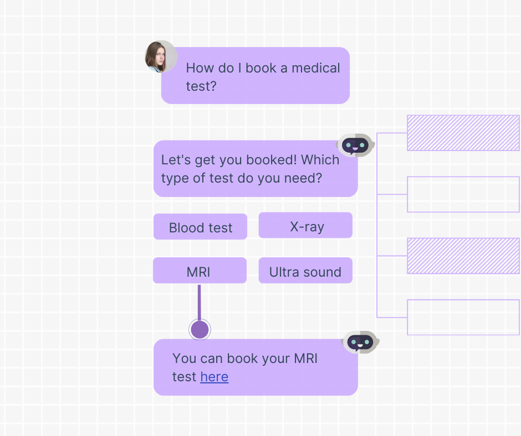Select the bottom empty outlined rectangle
The image size is (521, 436).
[463, 317]
